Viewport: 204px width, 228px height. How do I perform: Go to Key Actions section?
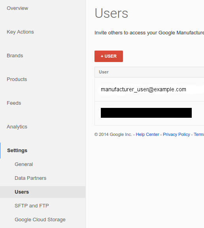(20, 32)
